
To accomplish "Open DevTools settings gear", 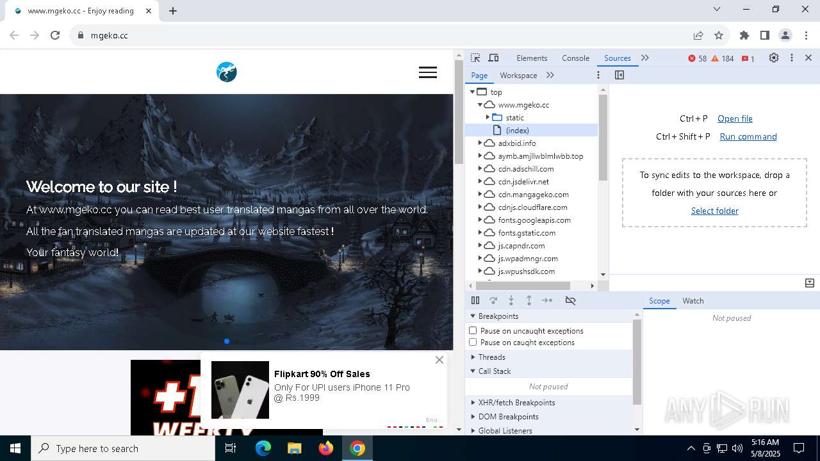I will coord(774,58).
